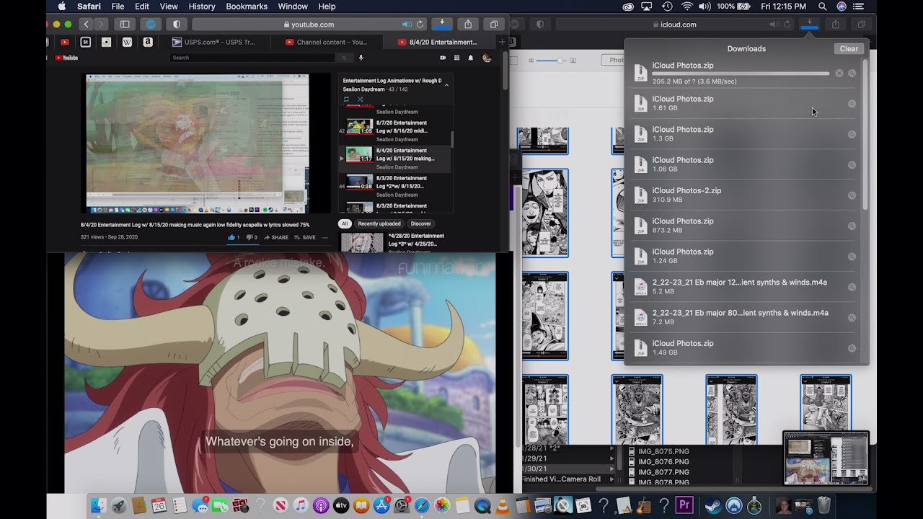Image resolution: width=923 pixels, height=519 pixels.
Task: Toggle playlist loop
Action: click(x=347, y=99)
